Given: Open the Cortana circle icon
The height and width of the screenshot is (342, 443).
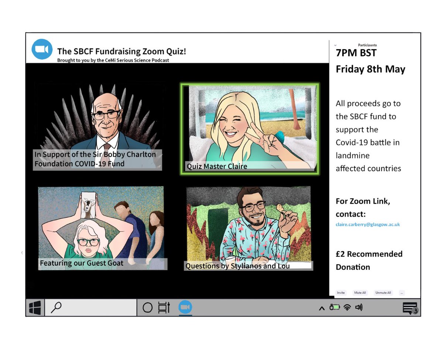Looking at the screenshot, I should [147, 307].
